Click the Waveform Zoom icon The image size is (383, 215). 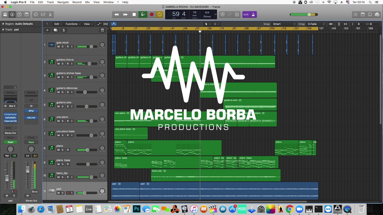pos(331,24)
